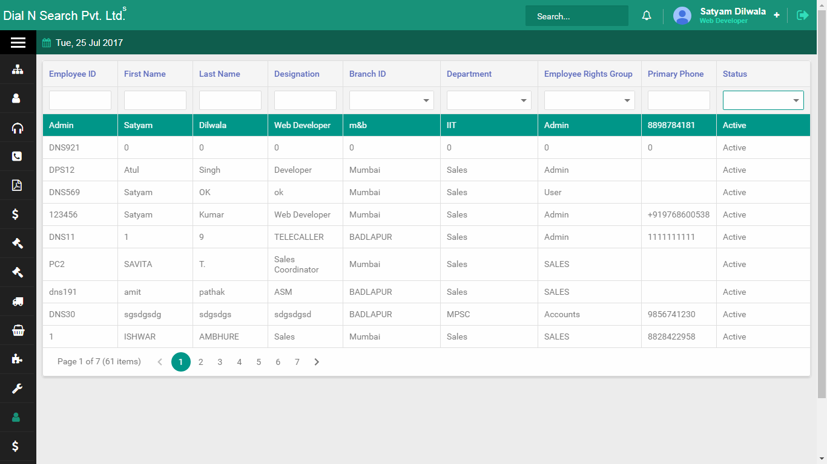The width and height of the screenshot is (827, 464).
Task: Open the shopping basket icon
Action: [x=18, y=330]
